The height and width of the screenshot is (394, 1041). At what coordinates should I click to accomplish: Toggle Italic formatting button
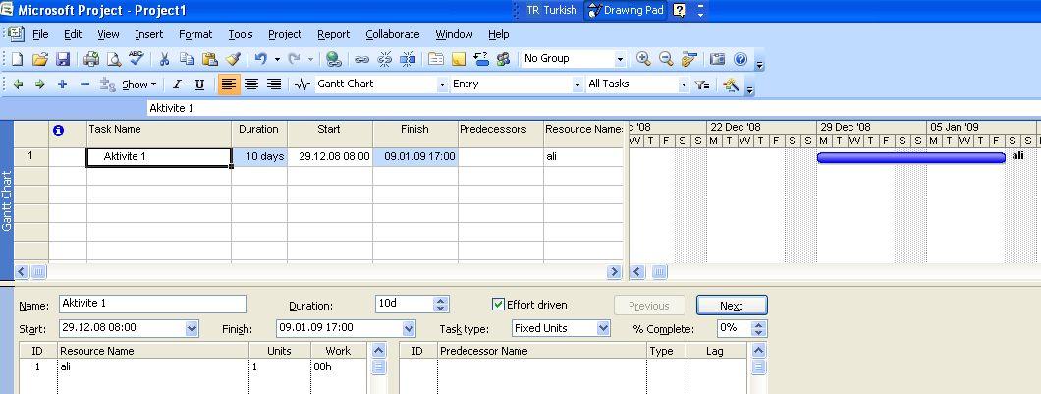coord(178,84)
